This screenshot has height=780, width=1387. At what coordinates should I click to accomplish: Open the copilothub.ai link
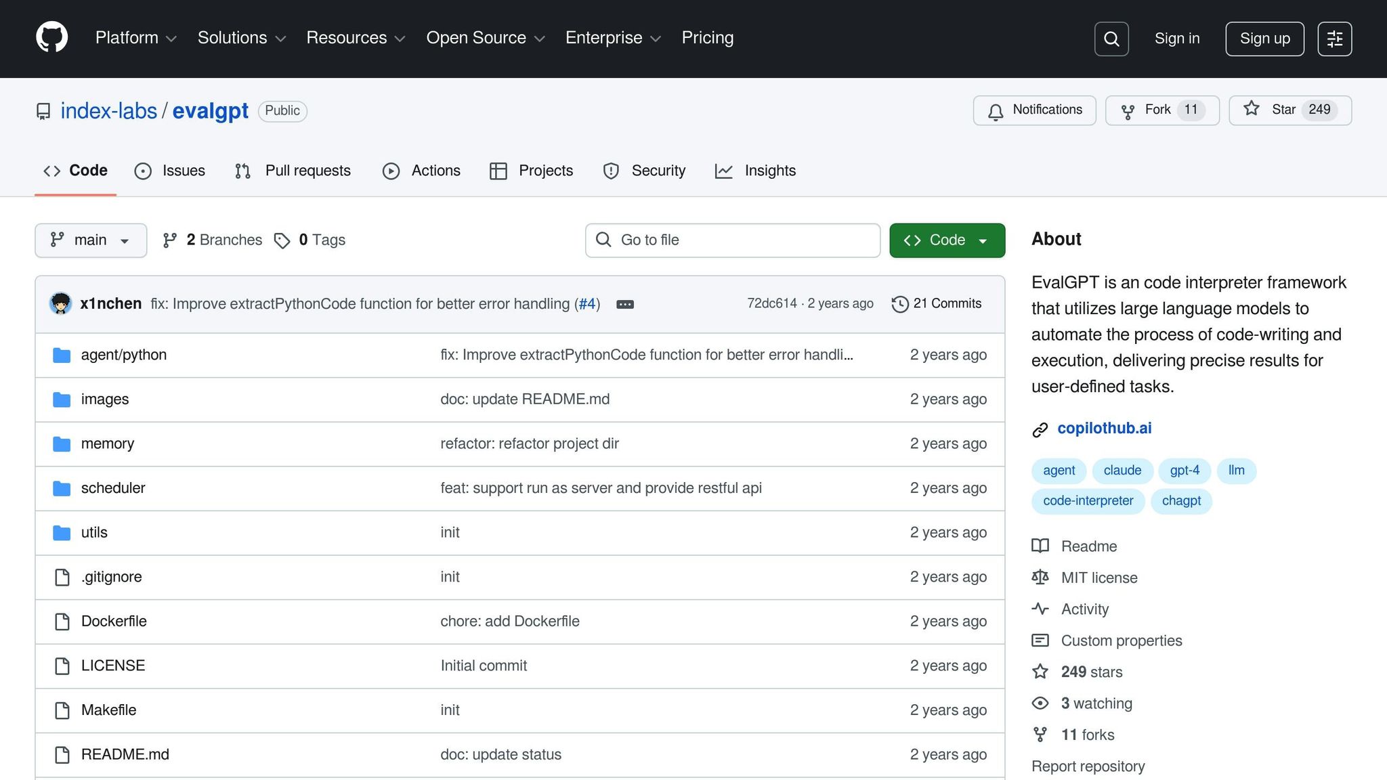(x=1104, y=429)
